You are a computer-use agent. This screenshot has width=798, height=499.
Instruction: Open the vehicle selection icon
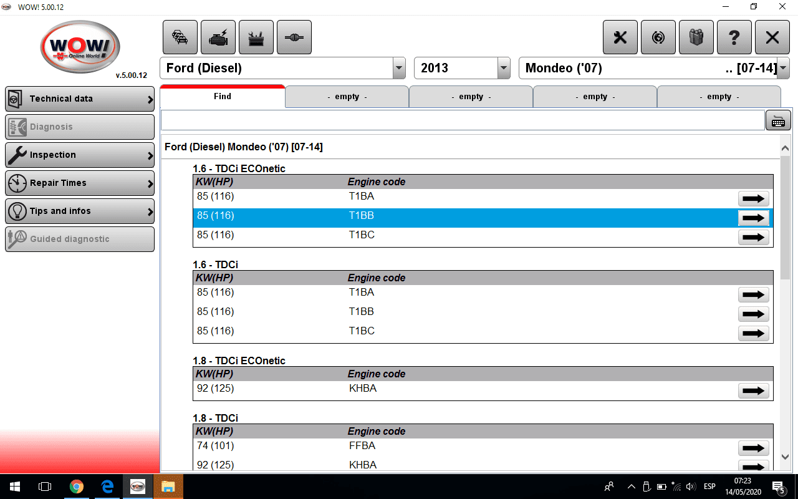180,37
